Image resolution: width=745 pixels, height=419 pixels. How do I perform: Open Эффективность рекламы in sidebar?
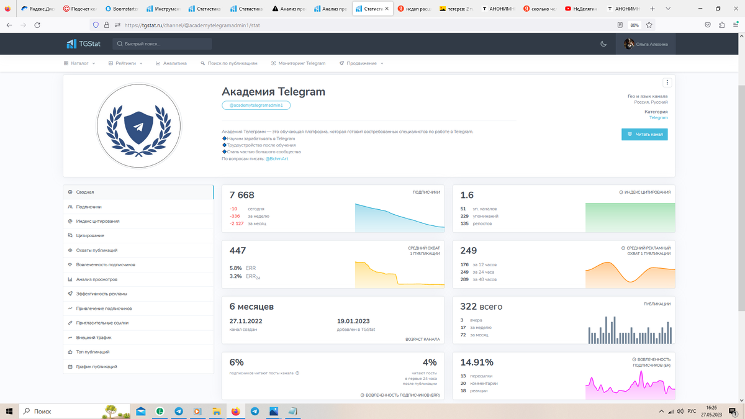(x=138, y=294)
